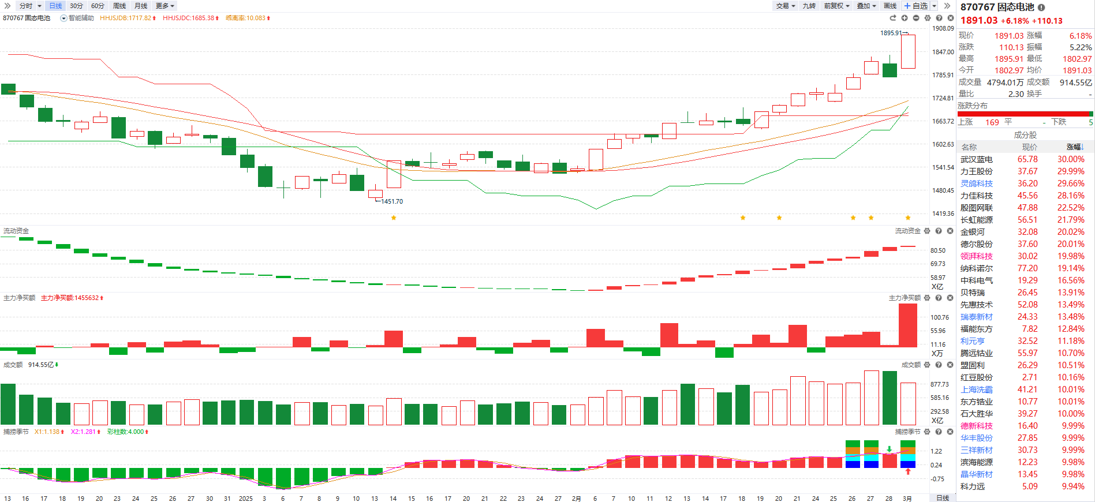Switch to 分时 intraday chart tab
Screen dimensions: 1095x502
(26, 6)
